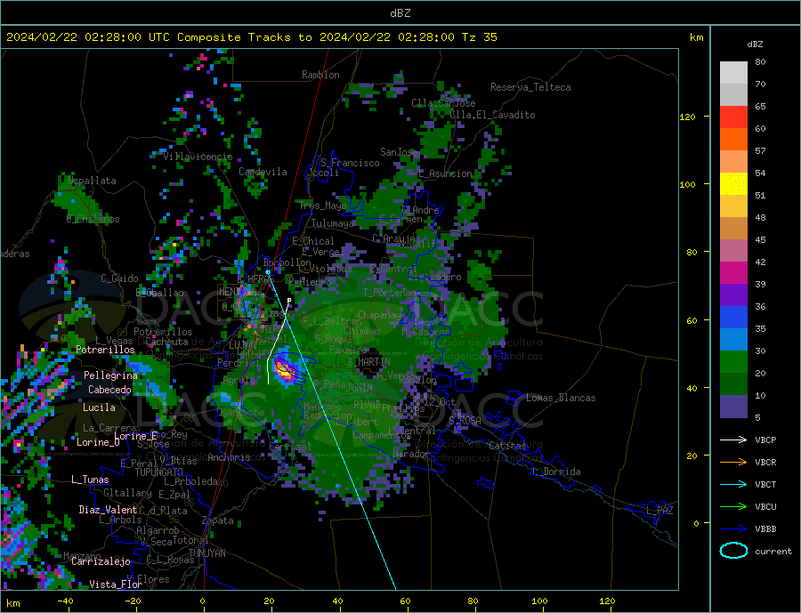Click the 'VBCP' legend label

coord(765,440)
